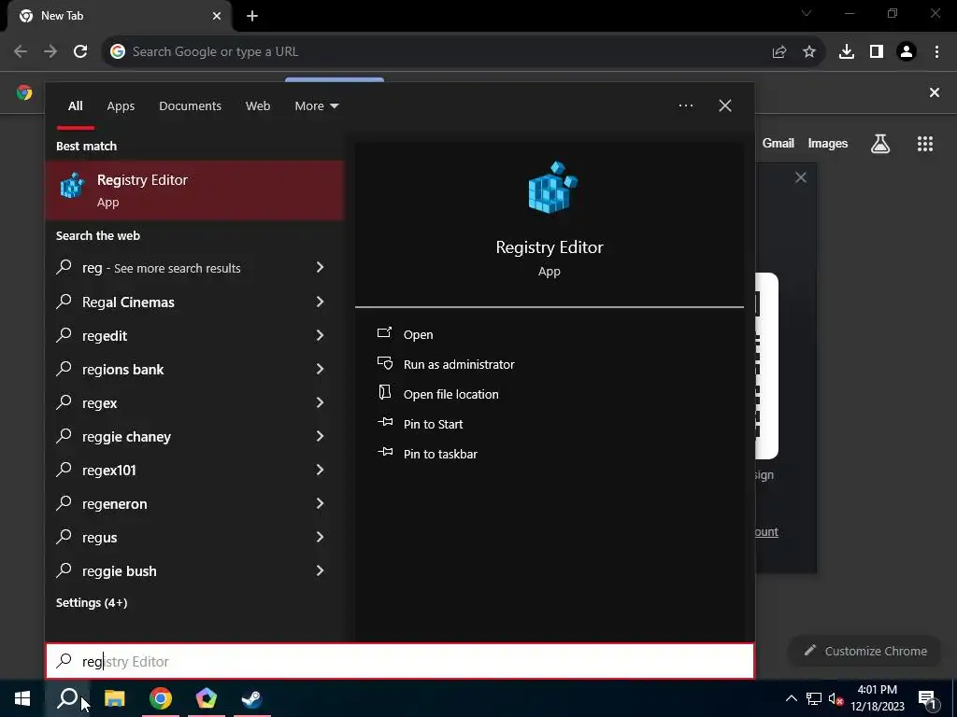Click the muted volume icon in tray
This screenshot has height=717, width=957.
click(x=836, y=698)
